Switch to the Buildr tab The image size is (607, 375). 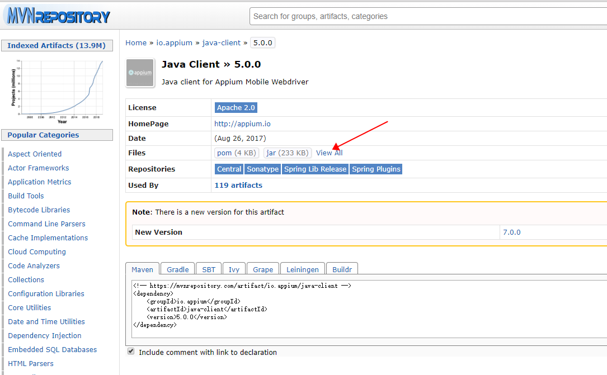pyautogui.click(x=342, y=269)
